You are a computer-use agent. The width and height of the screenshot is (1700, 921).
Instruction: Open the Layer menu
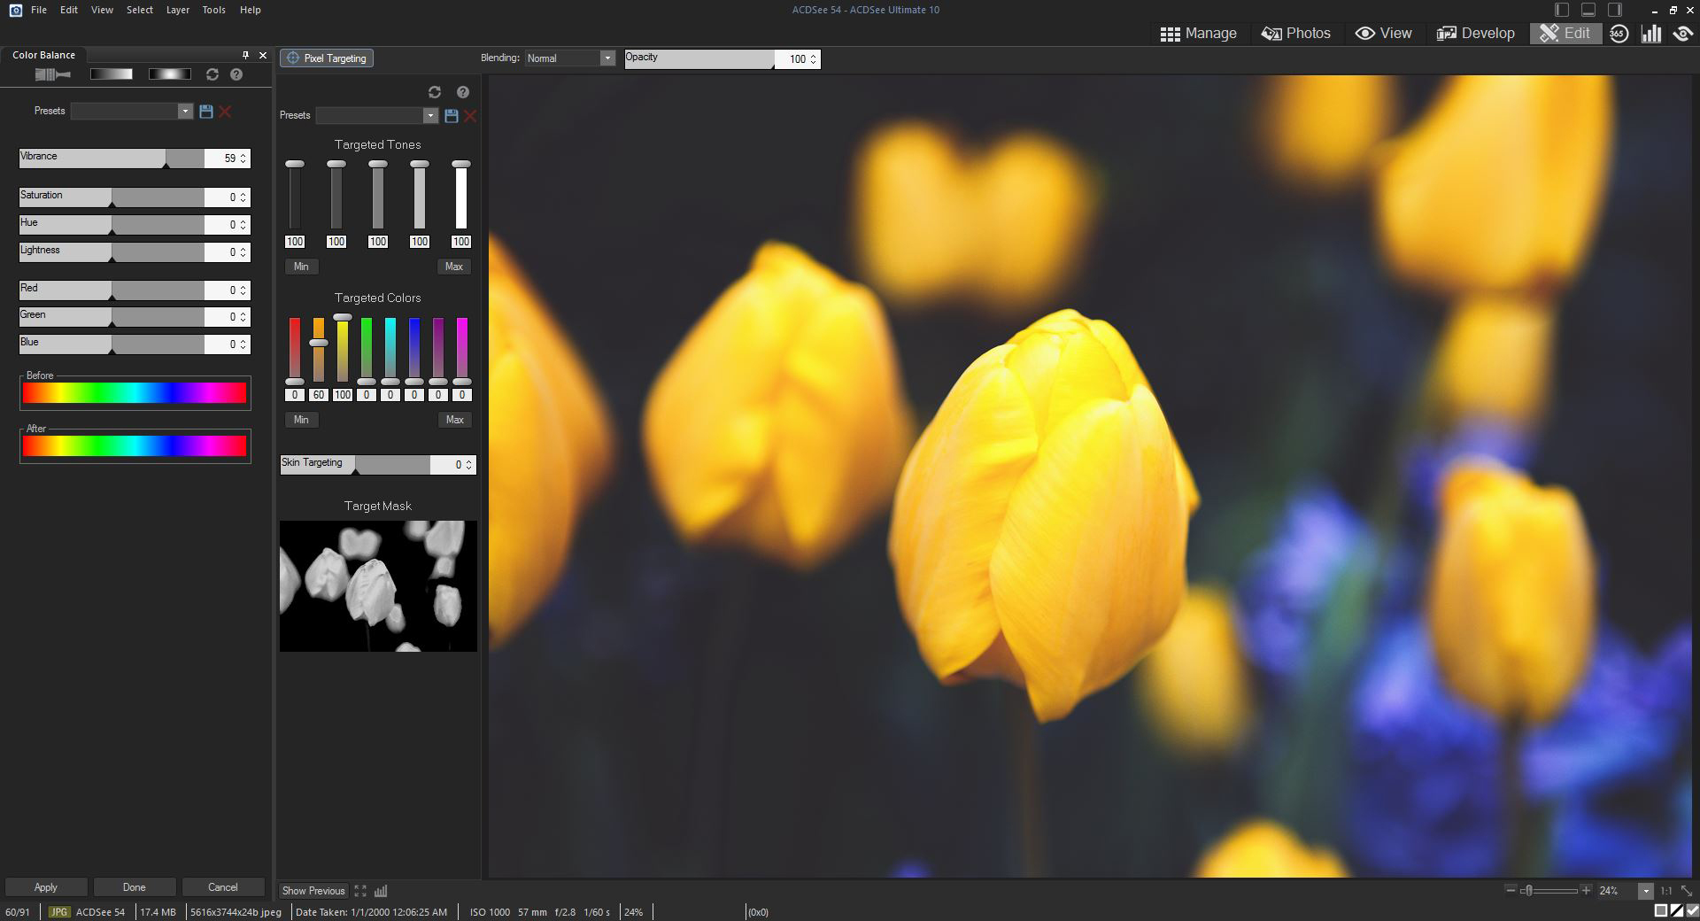click(178, 10)
